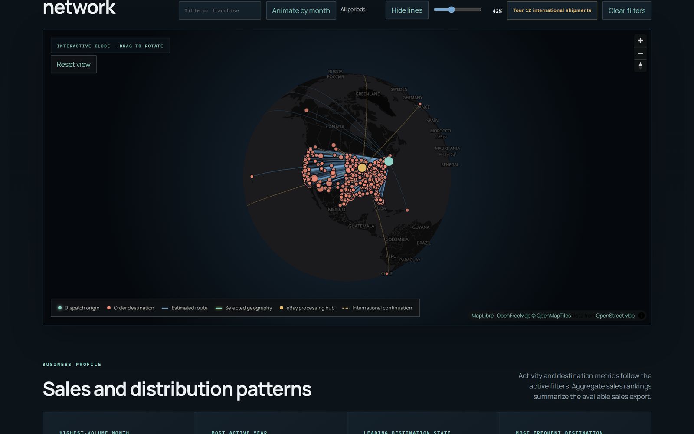Click the Selected geography legend entry
The height and width of the screenshot is (434, 694).
[244, 308]
